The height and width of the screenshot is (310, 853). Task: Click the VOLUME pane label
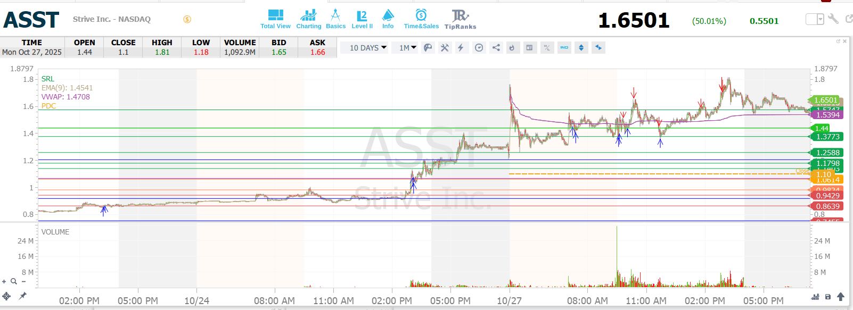[x=55, y=232]
